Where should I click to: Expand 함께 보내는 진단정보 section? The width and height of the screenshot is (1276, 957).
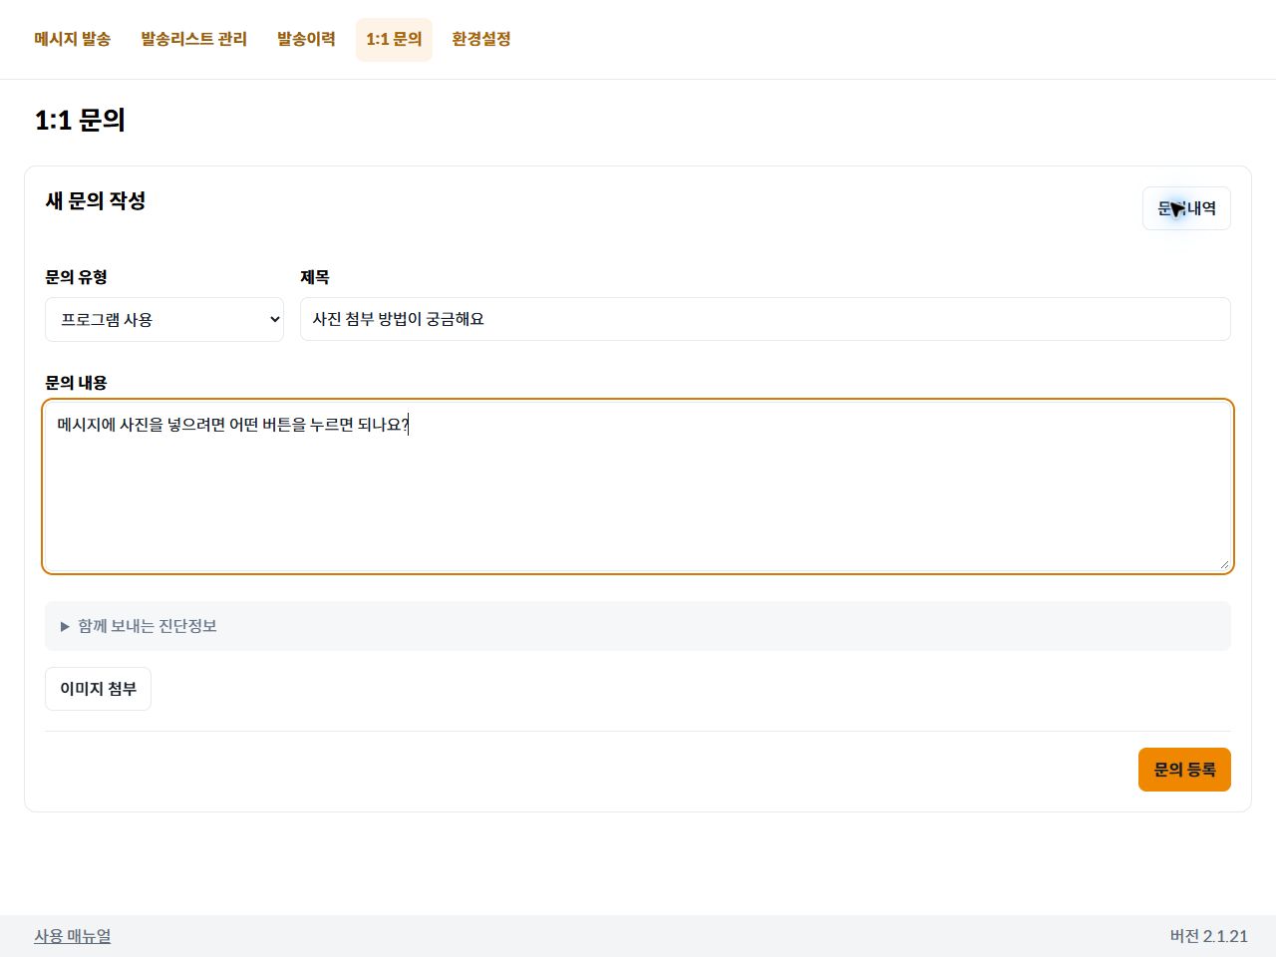pos(638,626)
